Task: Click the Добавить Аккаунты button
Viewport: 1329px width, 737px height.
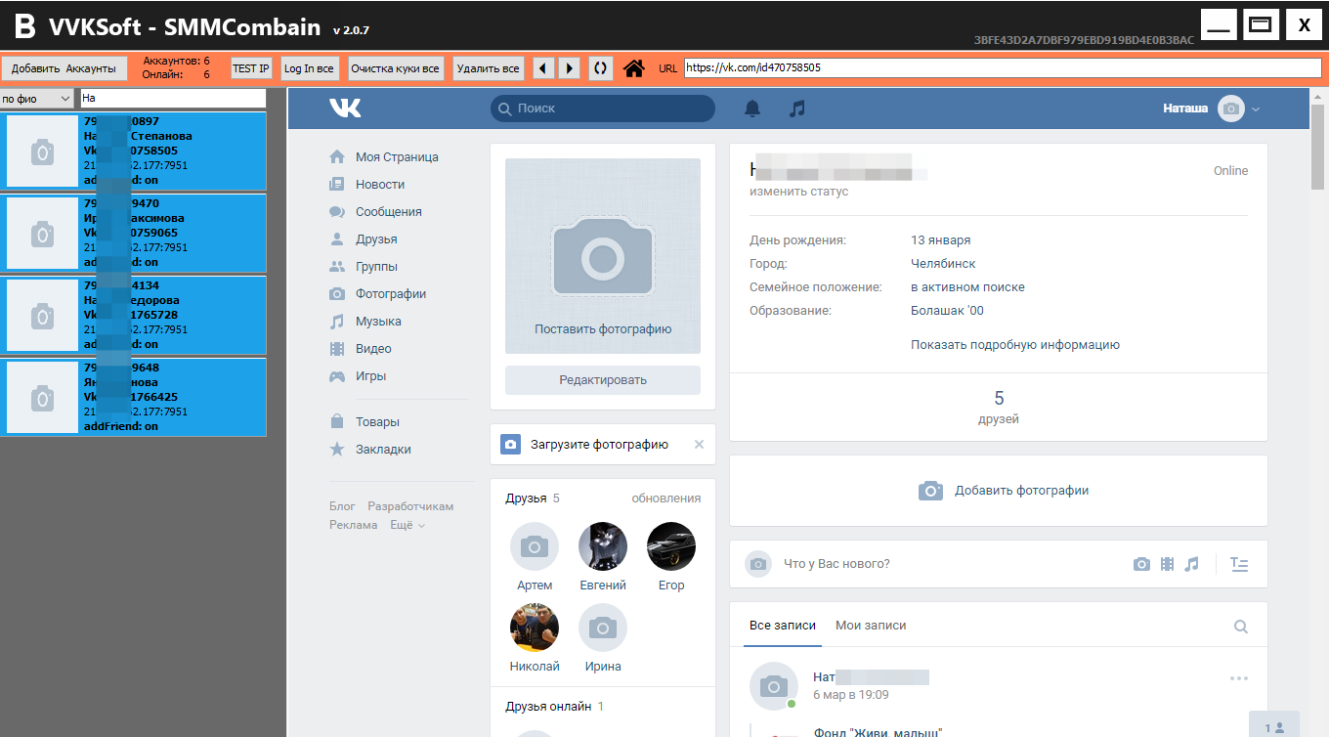Action: click(x=64, y=68)
